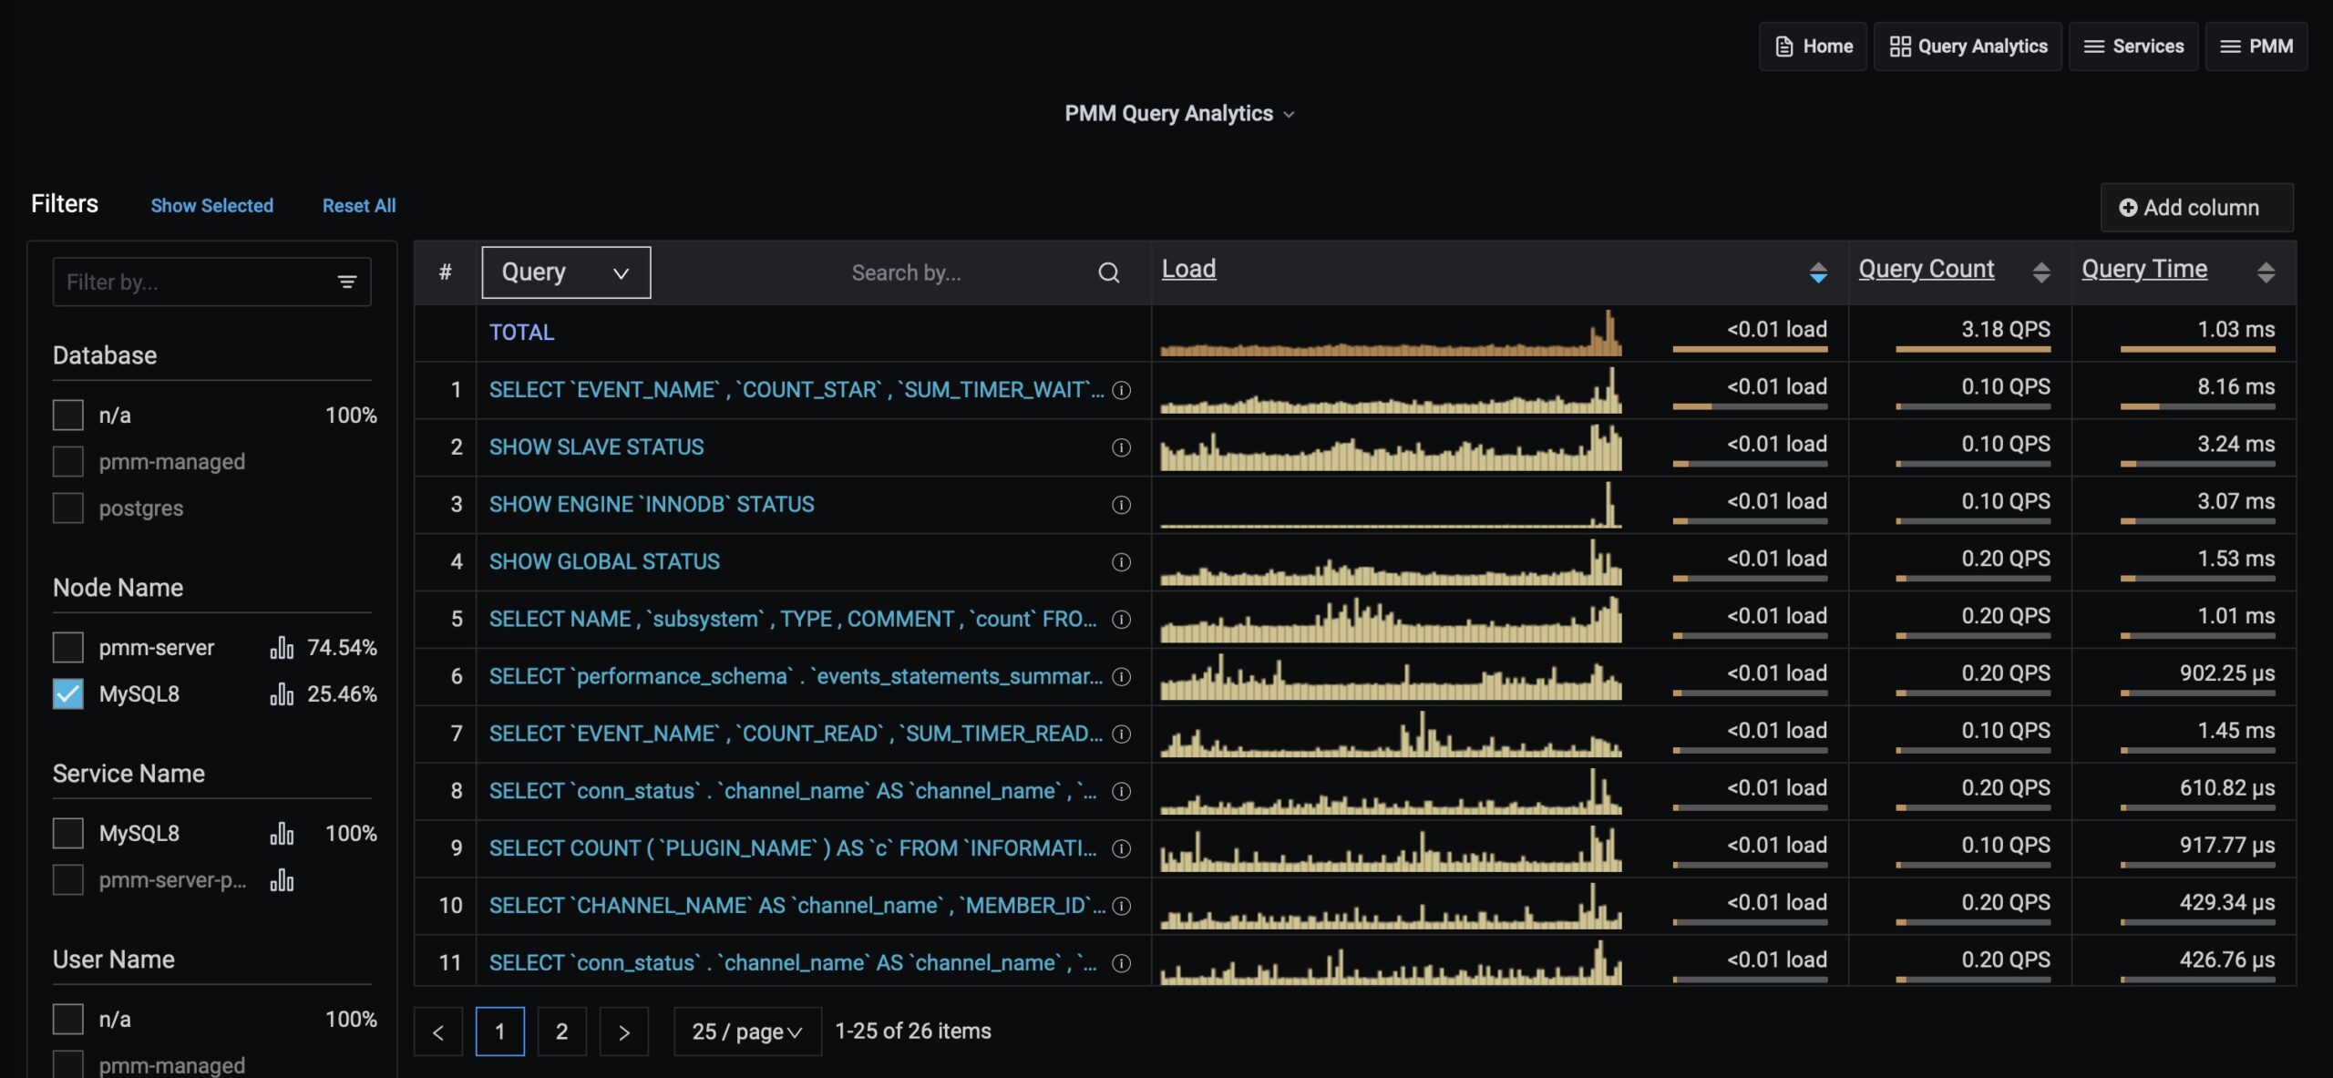Click the bar chart icon next to MySQL8 node
2333x1078 pixels.
282,693
